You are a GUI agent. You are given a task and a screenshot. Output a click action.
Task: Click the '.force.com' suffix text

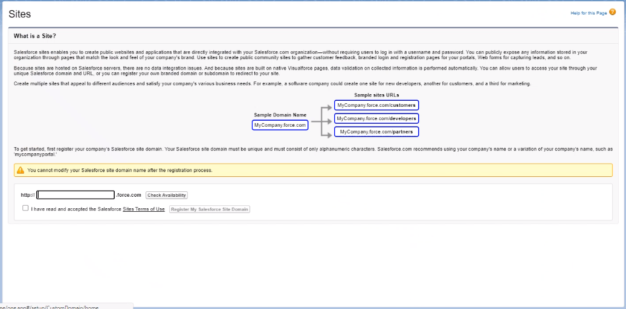point(129,195)
